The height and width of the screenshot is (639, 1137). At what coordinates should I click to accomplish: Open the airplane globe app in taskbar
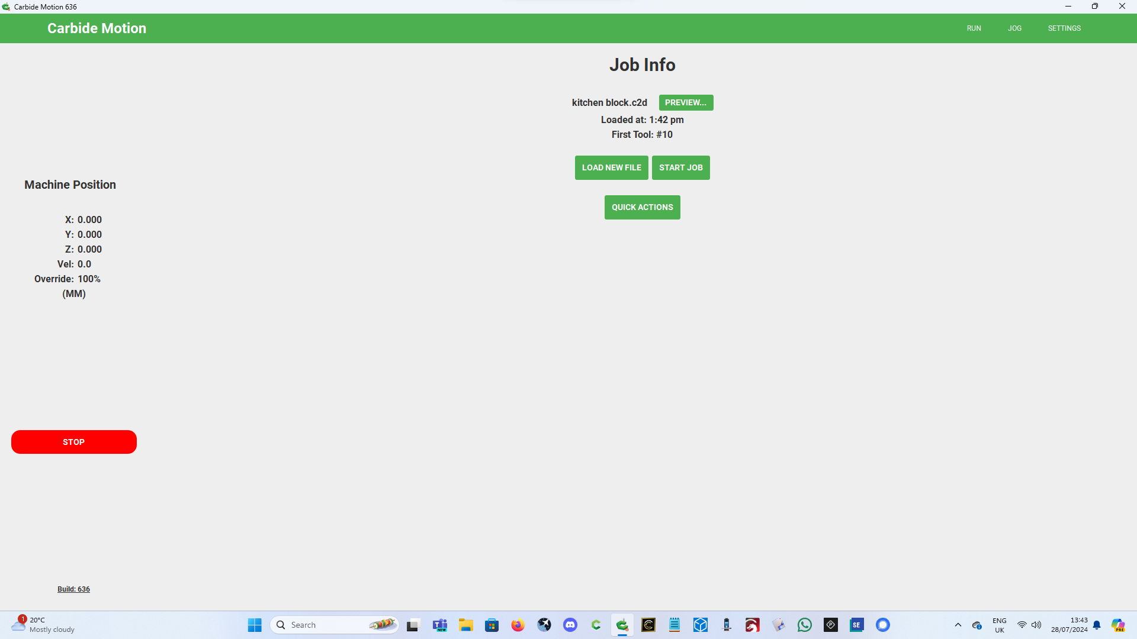coord(544,625)
